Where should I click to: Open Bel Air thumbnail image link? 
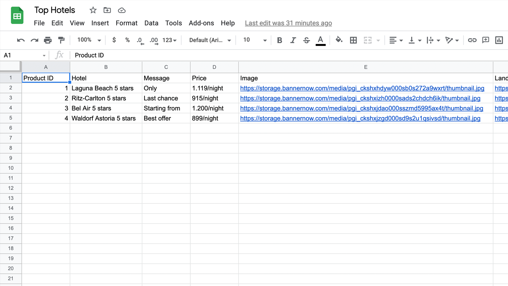[362, 109]
